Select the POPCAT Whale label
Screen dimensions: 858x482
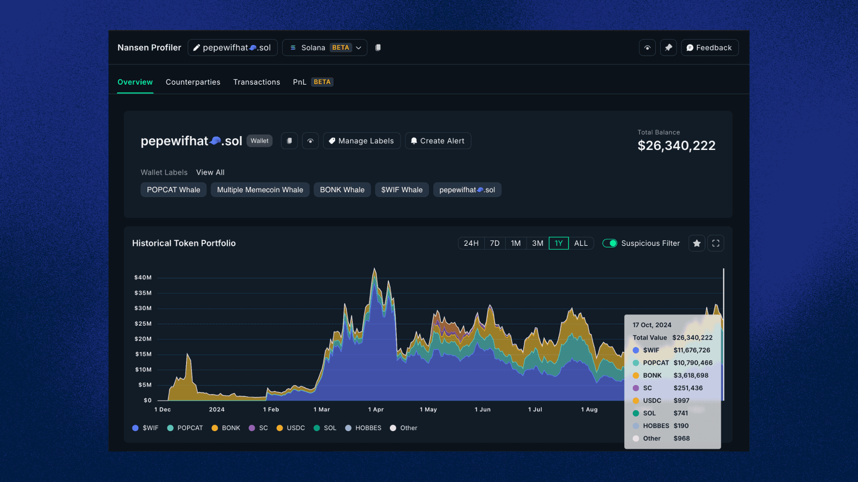tap(173, 190)
